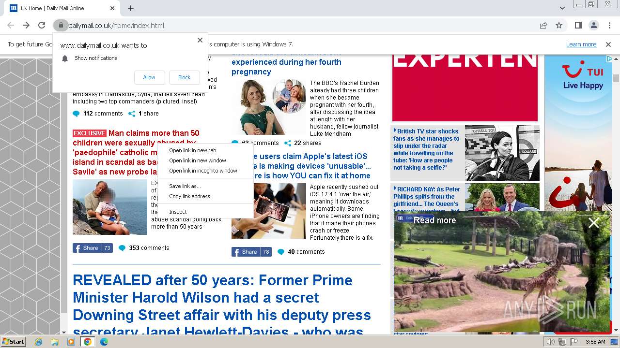Viewport: 620px width, 348px height.
Task: Click the AdChoices icon on TUI ad
Action: [609, 58]
